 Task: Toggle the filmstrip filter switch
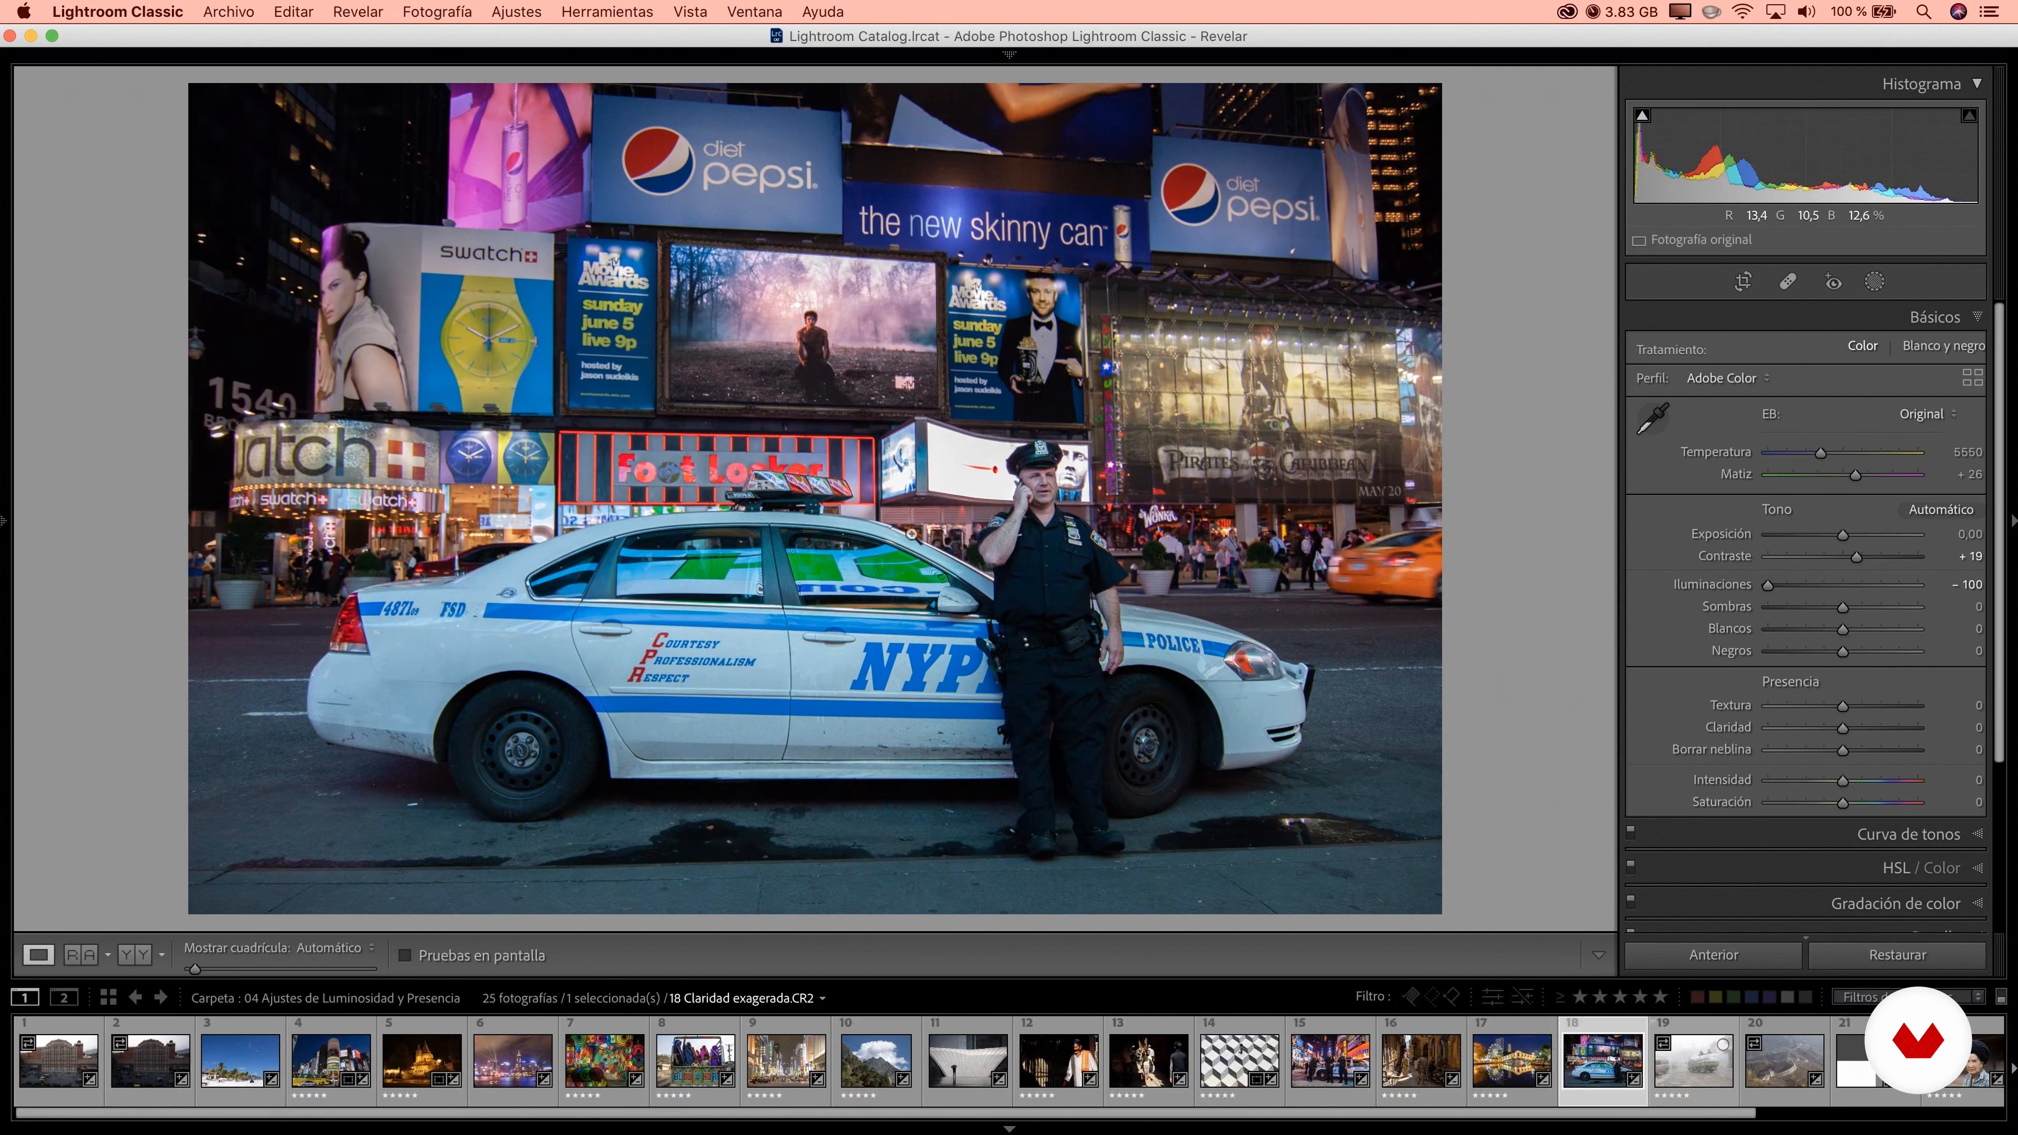2001,997
